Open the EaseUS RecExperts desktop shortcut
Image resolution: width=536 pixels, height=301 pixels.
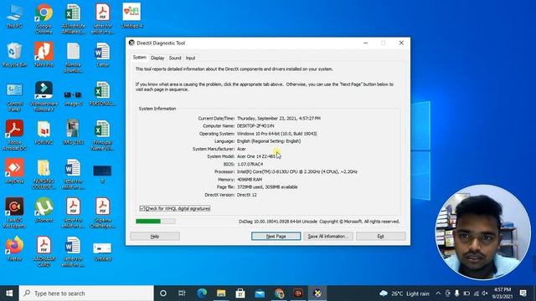click(x=14, y=212)
